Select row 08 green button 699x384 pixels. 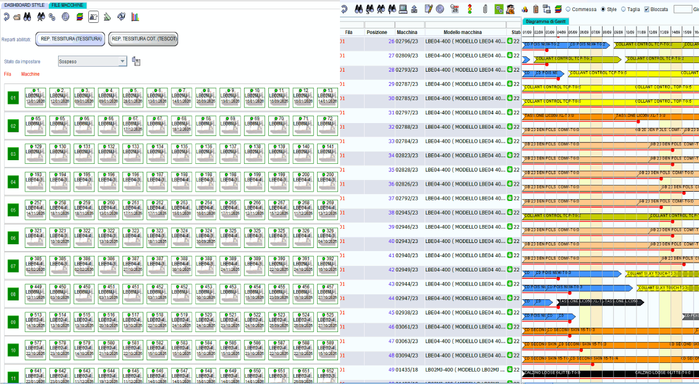[13, 294]
